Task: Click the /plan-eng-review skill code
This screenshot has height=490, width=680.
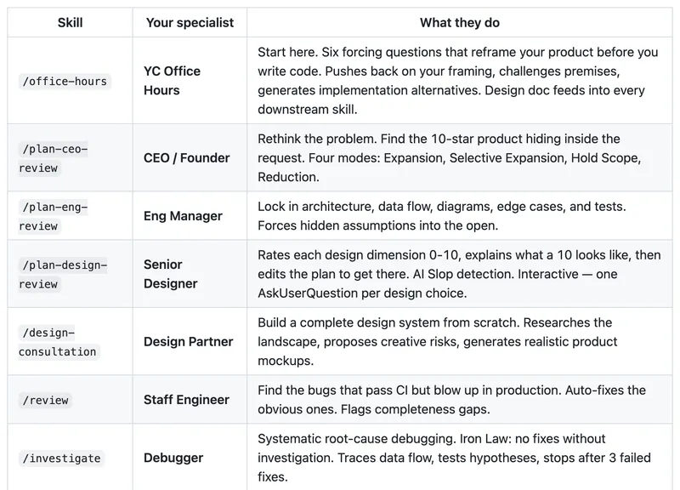Action: pos(54,216)
